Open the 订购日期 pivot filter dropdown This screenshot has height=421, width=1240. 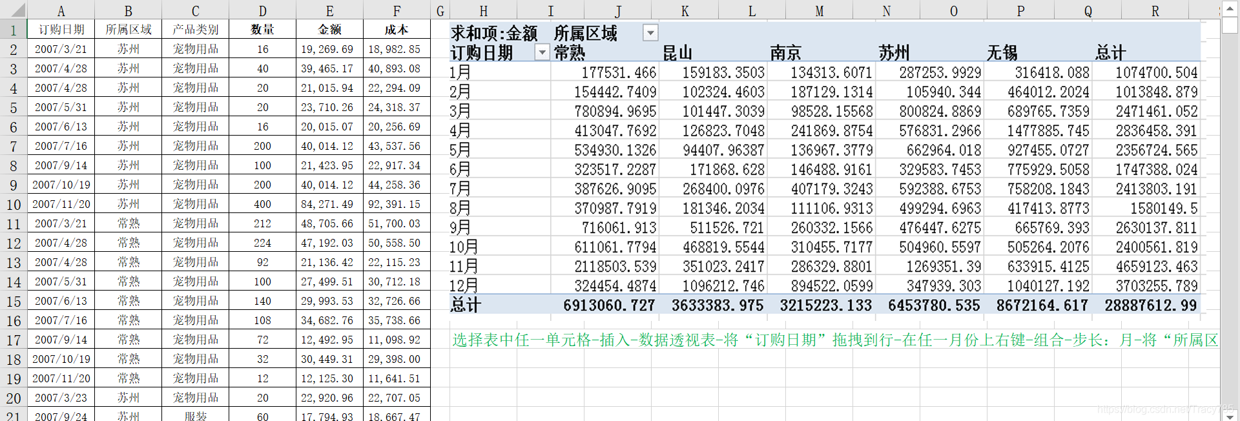542,52
